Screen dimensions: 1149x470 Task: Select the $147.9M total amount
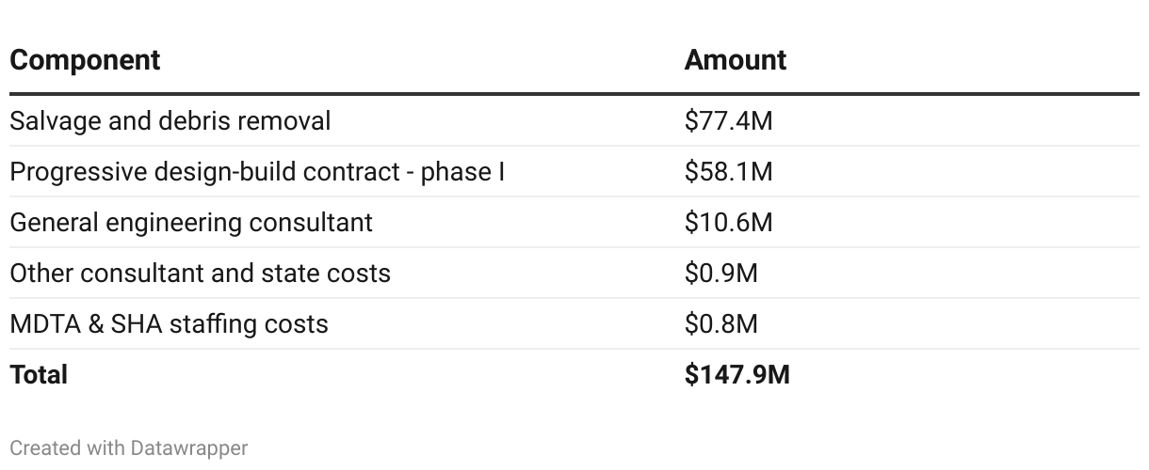click(x=736, y=375)
